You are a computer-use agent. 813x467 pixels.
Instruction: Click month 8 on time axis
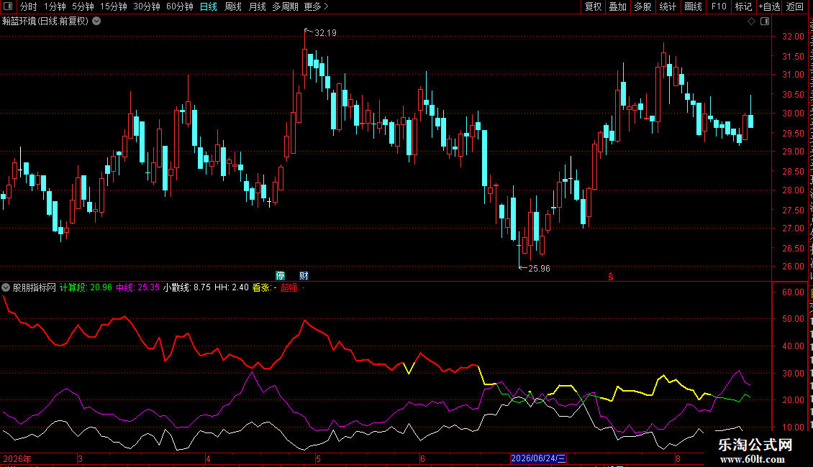coord(678,458)
